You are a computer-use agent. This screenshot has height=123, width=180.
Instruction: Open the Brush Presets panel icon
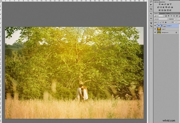click(x=151, y=26)
